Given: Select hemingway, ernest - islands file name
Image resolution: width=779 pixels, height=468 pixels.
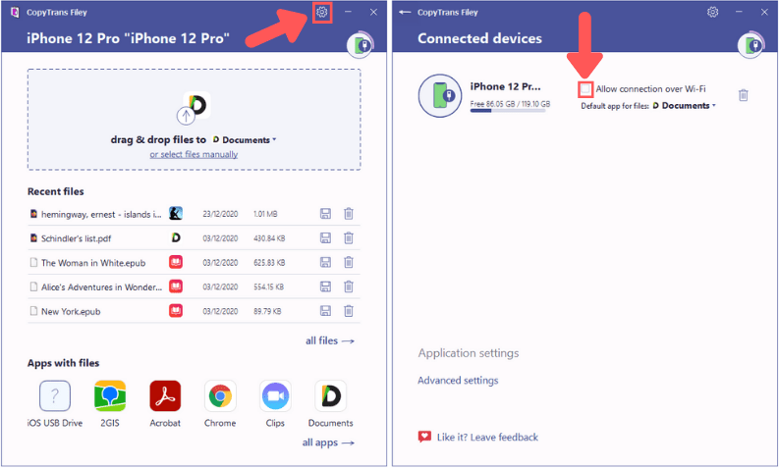Looking at the screenshot, I should point(101,215).
